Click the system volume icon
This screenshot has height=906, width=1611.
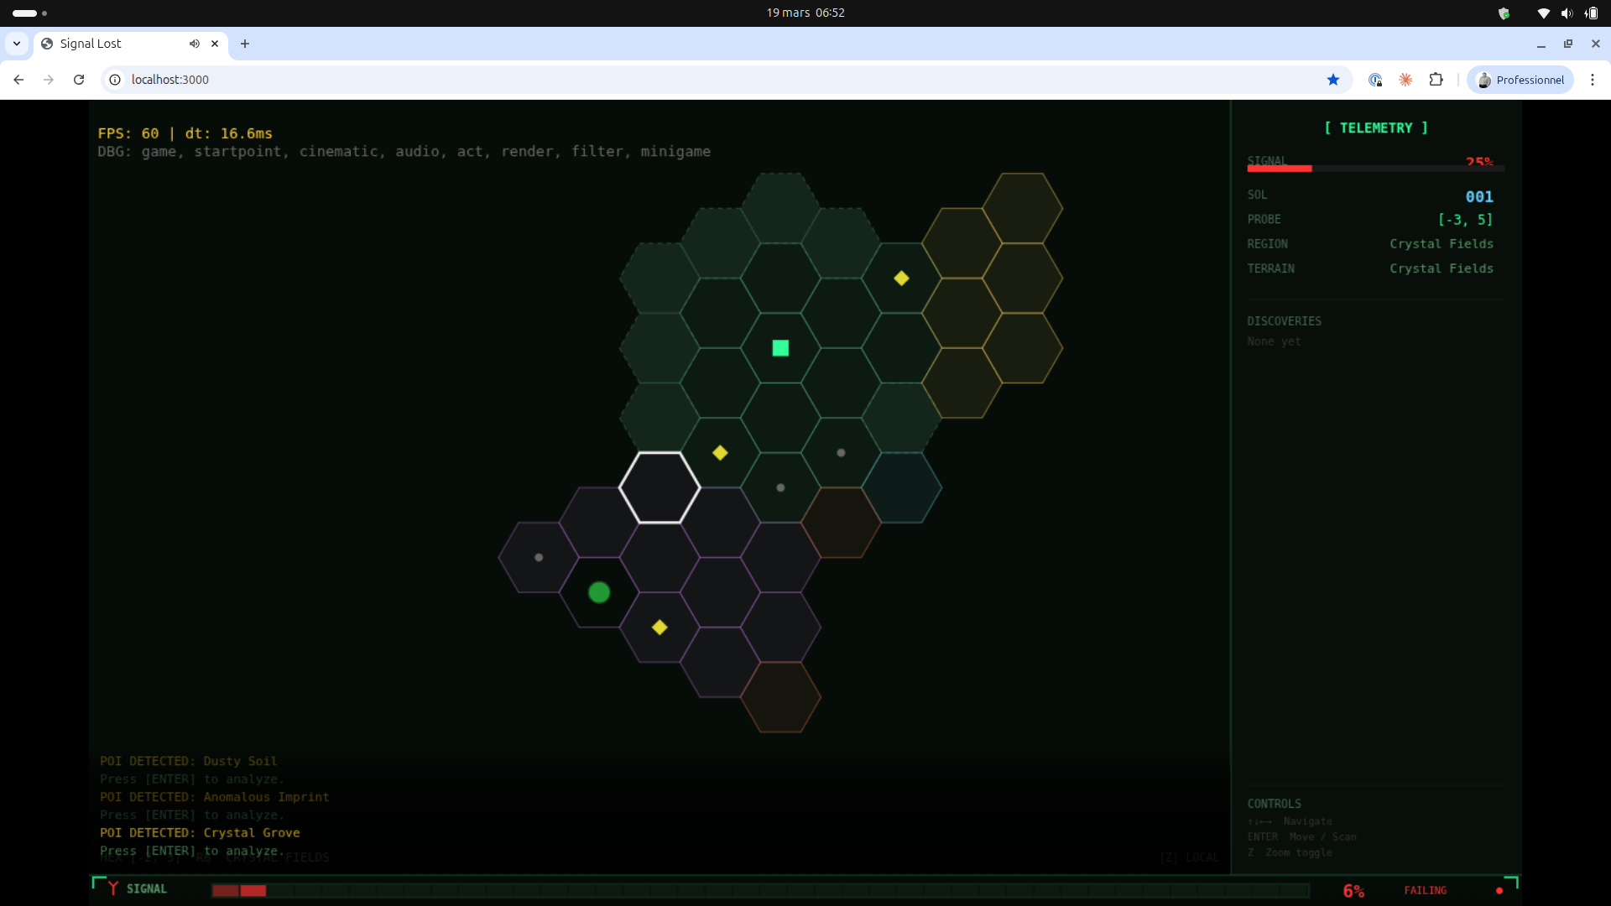click(x=1566, y=13)
